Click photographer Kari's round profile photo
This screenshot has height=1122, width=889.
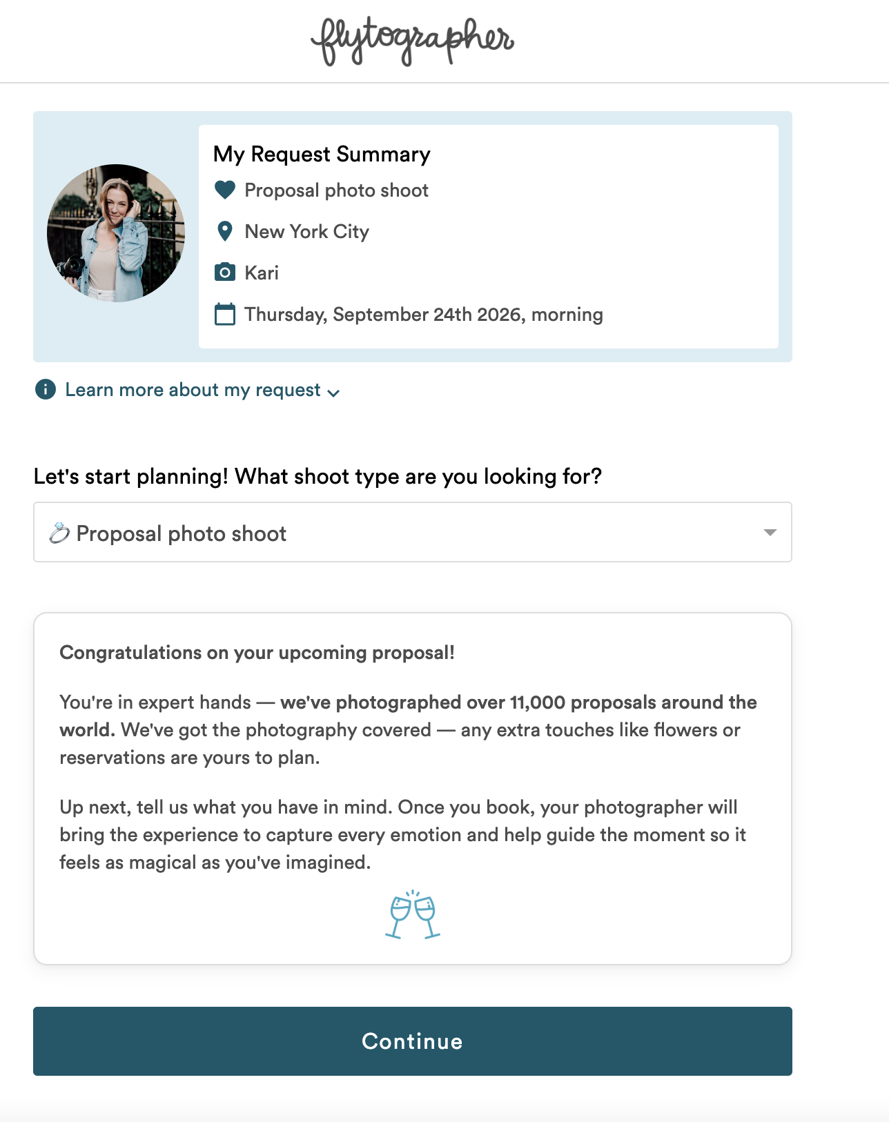click(116, 233)
